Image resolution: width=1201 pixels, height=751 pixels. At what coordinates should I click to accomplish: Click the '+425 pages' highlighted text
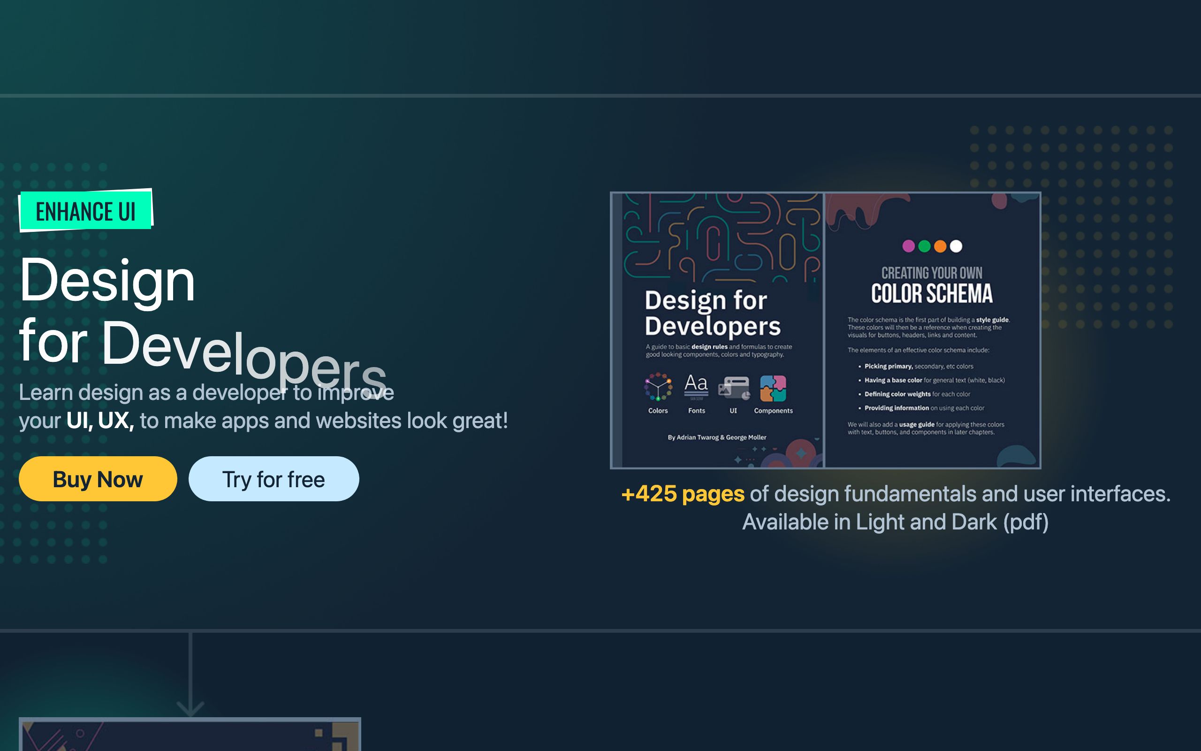click(683, 494)
